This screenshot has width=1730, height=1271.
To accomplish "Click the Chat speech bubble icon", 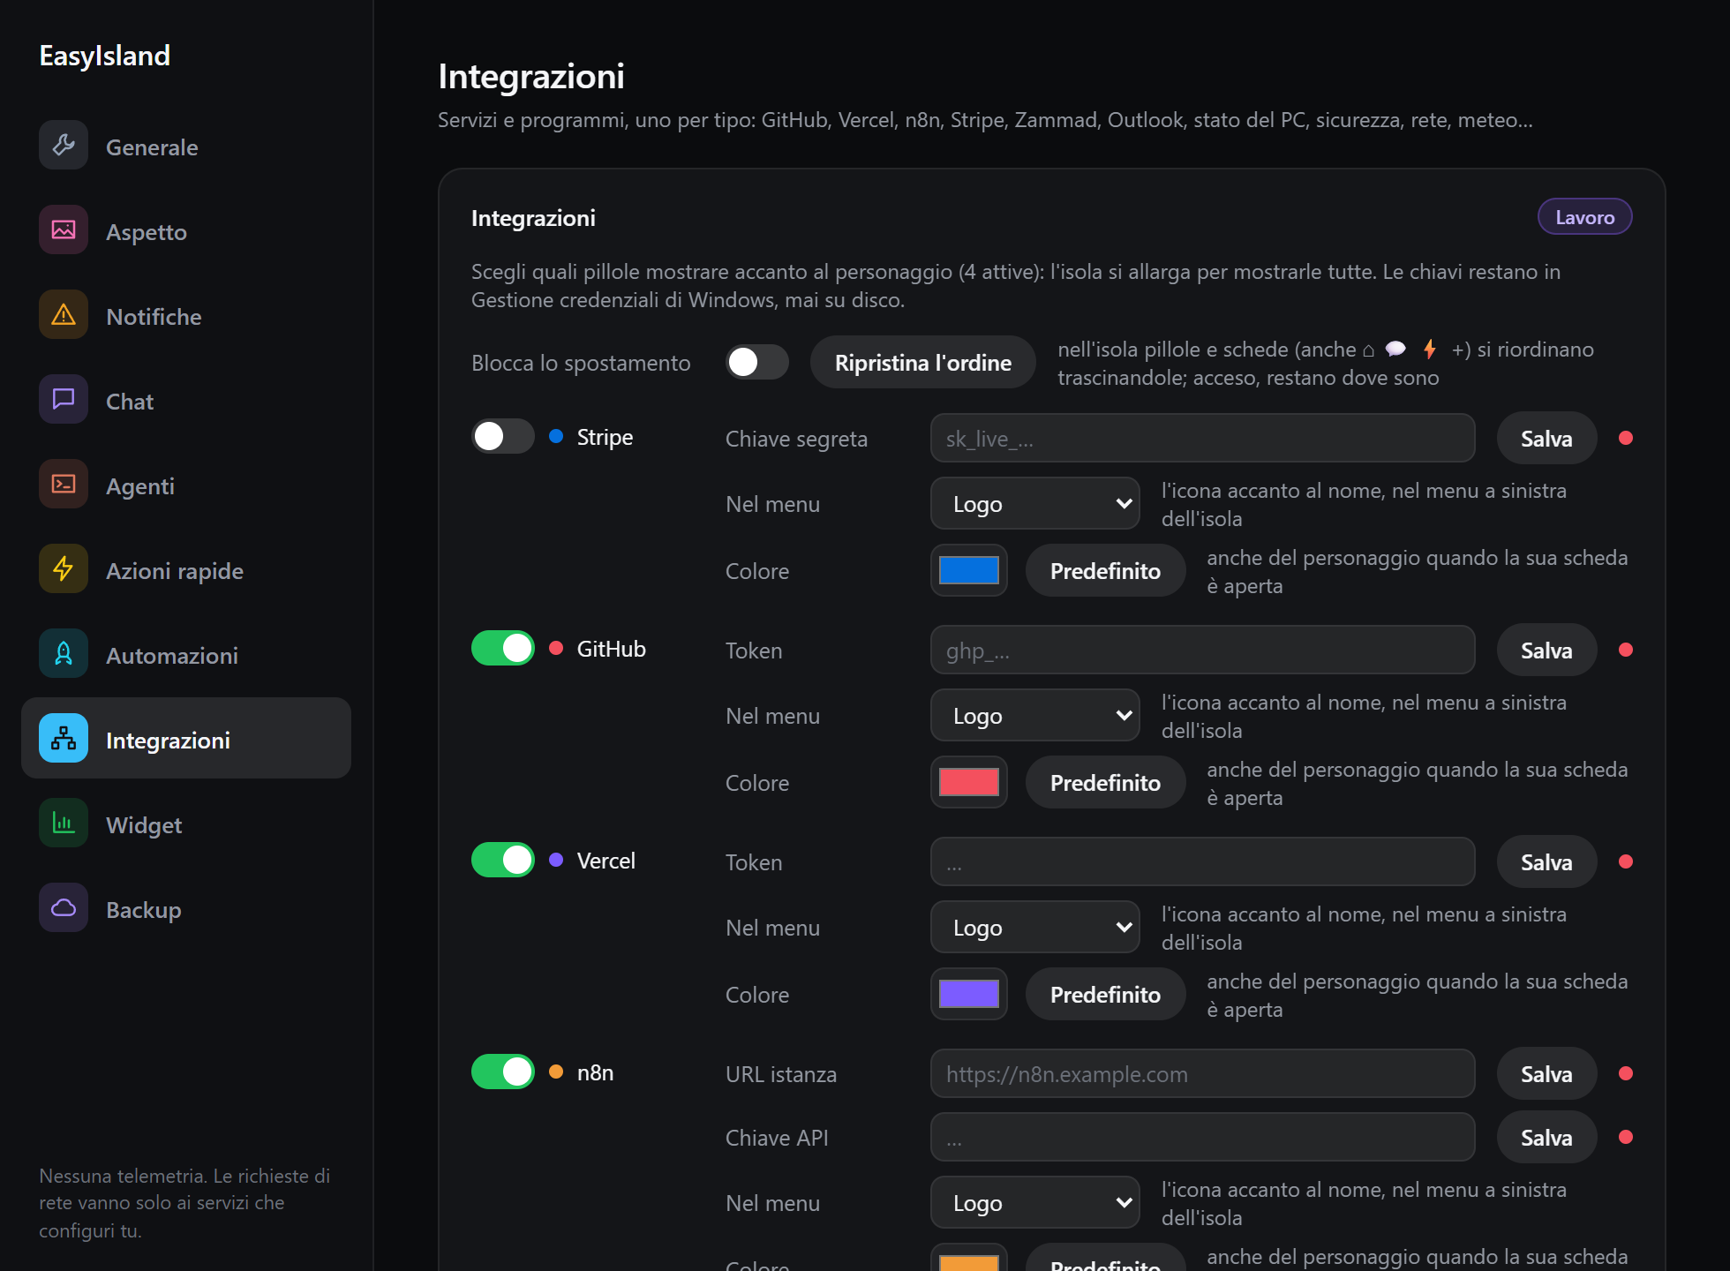I will click(64, 399).
